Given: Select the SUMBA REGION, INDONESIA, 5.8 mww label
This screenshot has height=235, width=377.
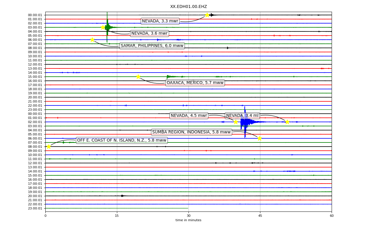Looking at the screenshot, I should coord(191,132).
